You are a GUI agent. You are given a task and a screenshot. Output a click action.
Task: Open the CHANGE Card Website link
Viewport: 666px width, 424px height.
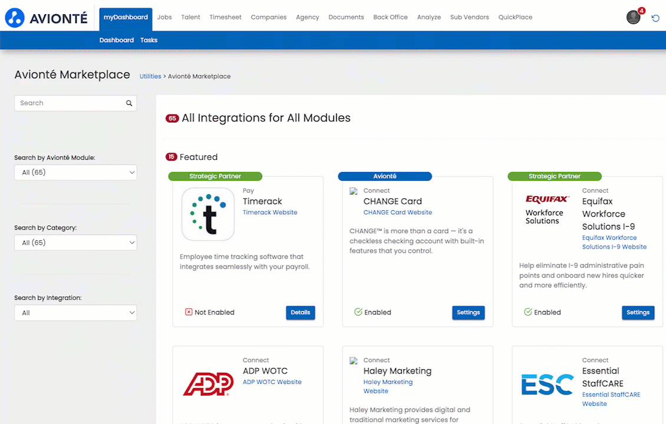coord(398,212)
